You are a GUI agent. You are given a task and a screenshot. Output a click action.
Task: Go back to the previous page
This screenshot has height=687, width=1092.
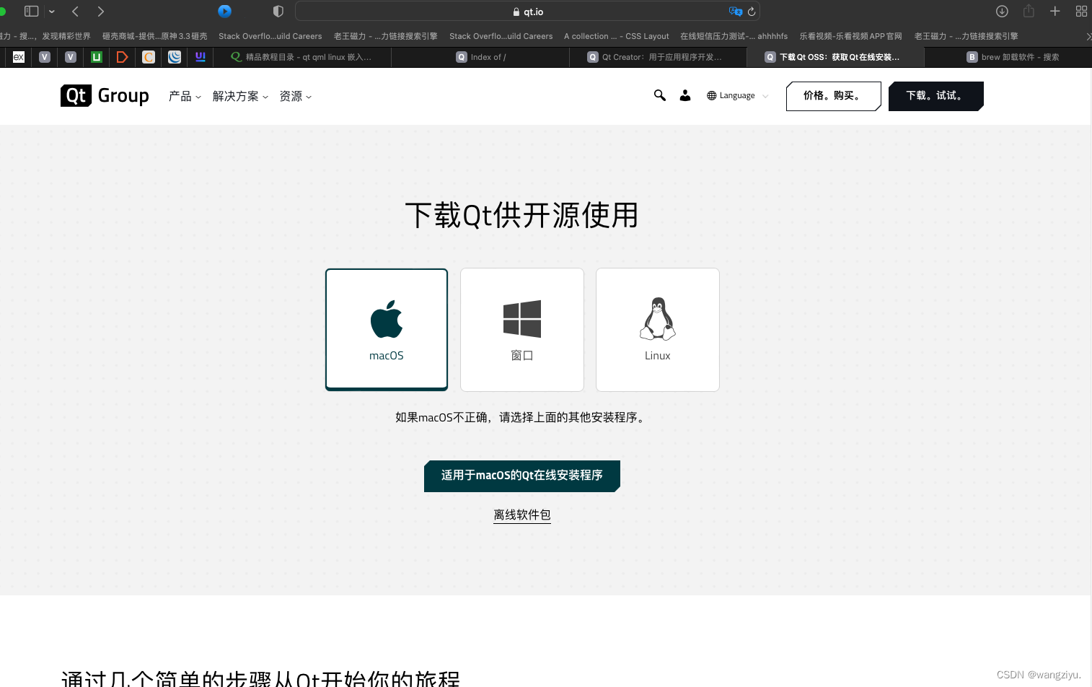point(75,12)
